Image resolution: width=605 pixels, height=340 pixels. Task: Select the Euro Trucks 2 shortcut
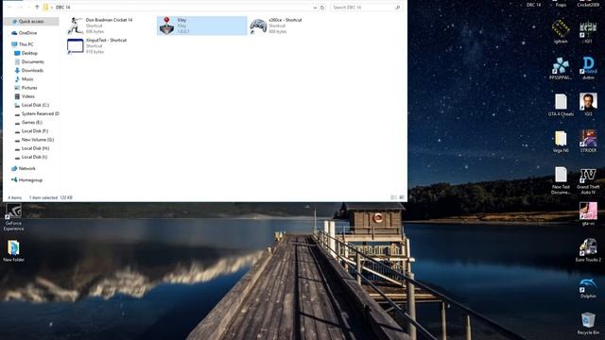coord(588,250)
